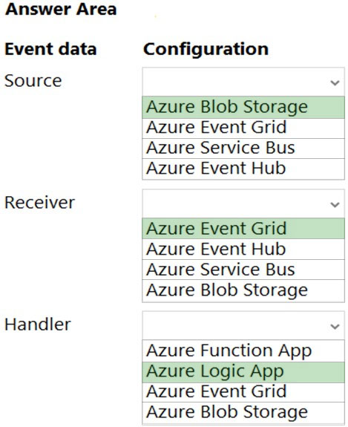Image resolution: width=348 pixels, height=427 pixels.
Task: Select Azure Logic App under Handler
Action: 243,372
